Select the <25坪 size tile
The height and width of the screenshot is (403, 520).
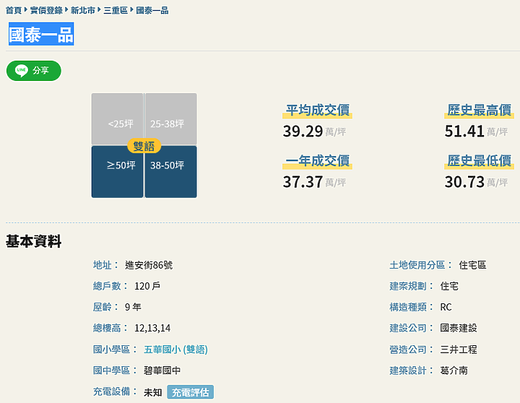(118, 118)
